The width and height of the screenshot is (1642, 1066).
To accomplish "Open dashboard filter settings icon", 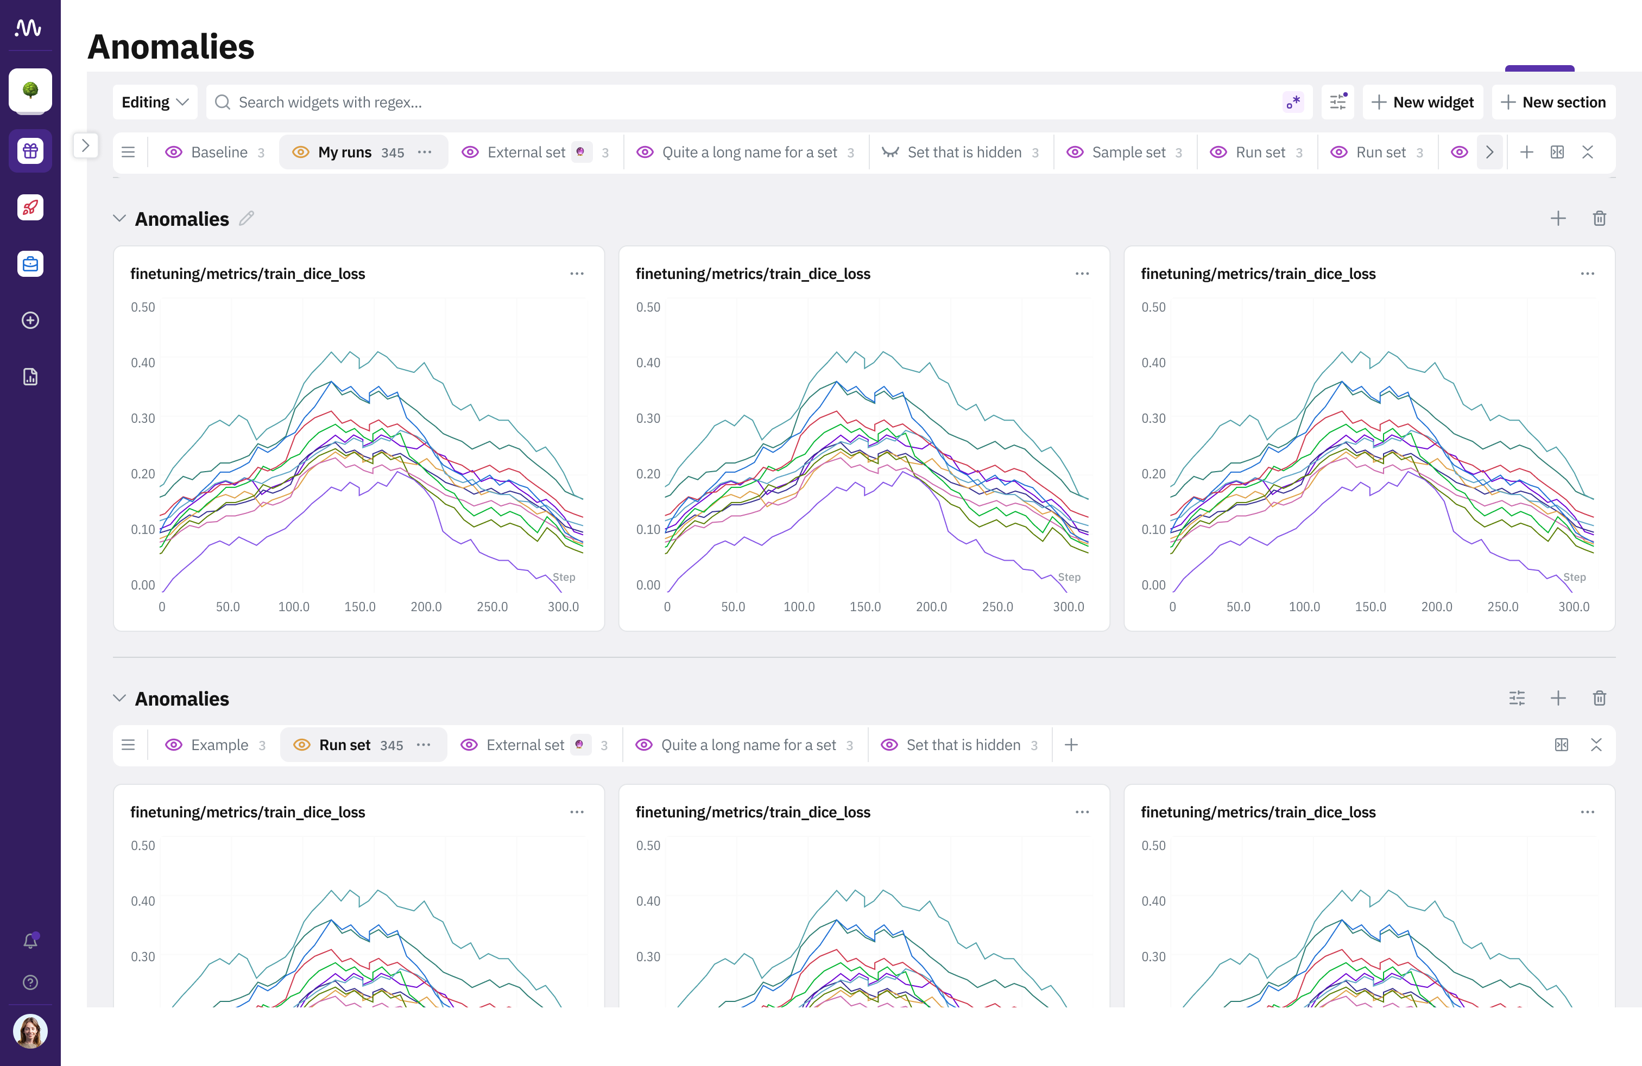I will click(x=1338, y=102).
